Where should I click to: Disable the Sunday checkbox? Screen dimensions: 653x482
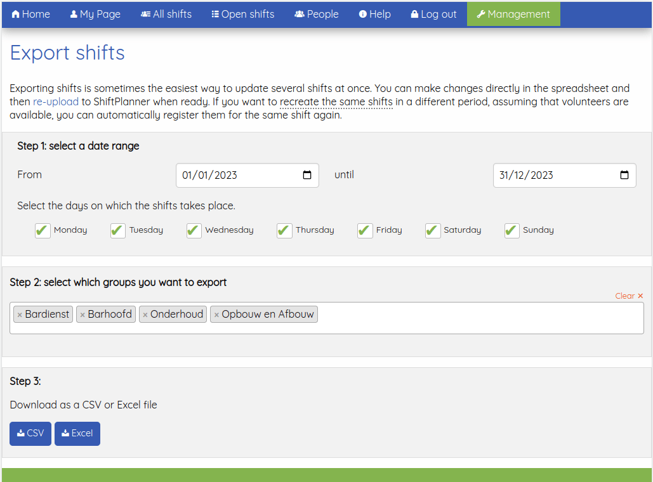pyautogui.click(x=511, y=230)
